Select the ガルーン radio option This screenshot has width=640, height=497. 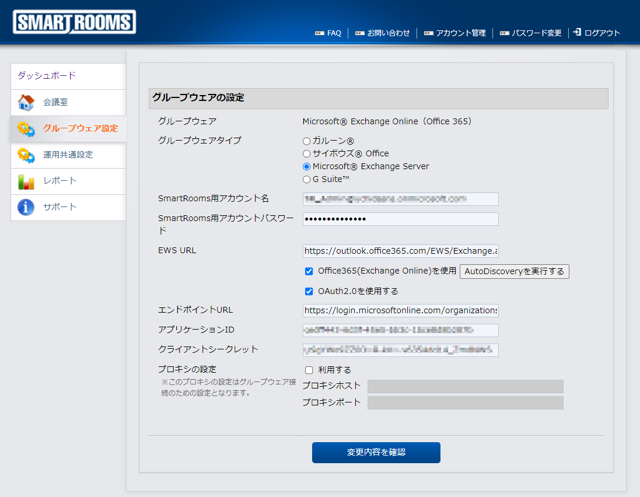(306, 141)
